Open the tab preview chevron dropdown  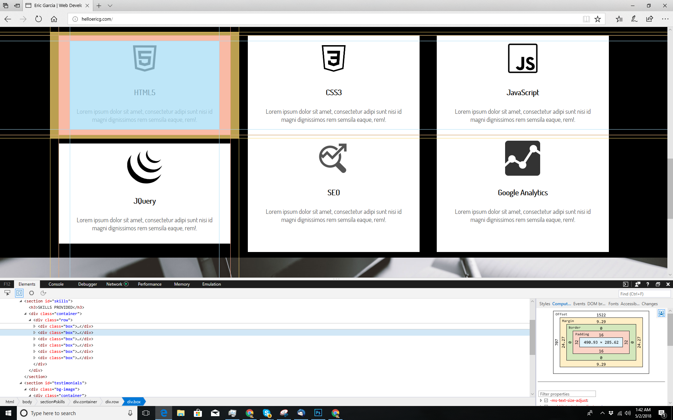(x=110, y=6)
